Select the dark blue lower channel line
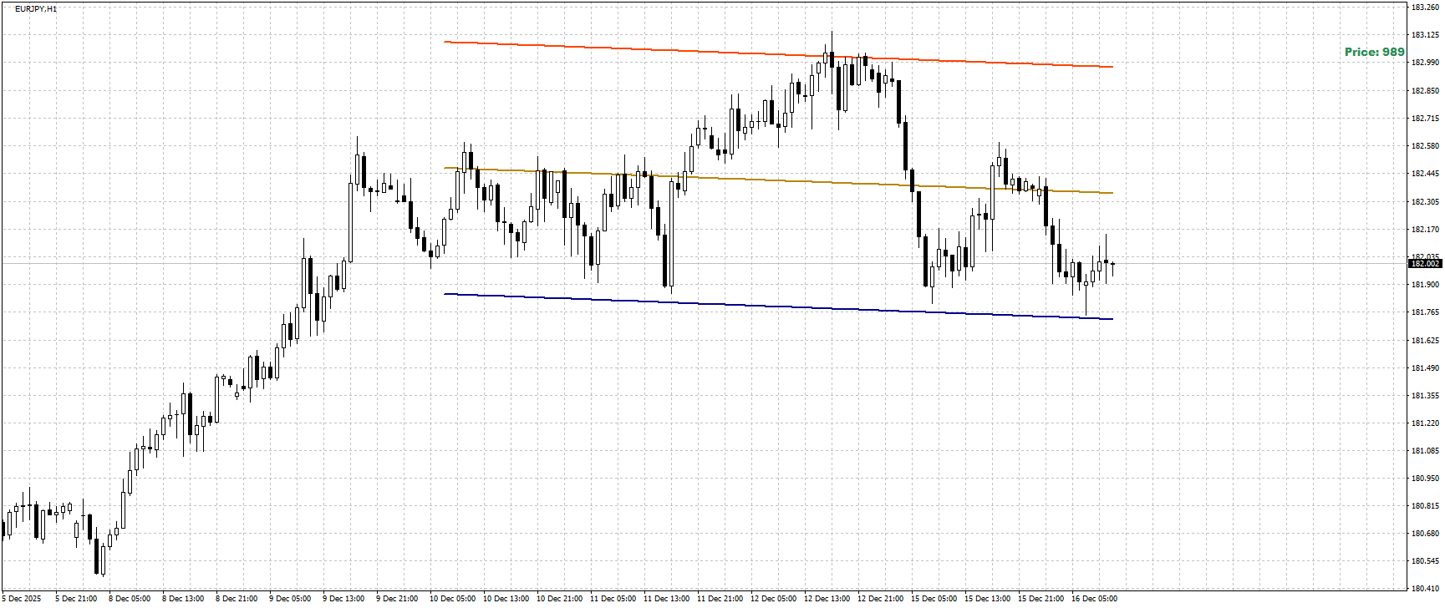The height and width of the screenshot is (608, 1445). pyautogui.click(x=778, y=307)
